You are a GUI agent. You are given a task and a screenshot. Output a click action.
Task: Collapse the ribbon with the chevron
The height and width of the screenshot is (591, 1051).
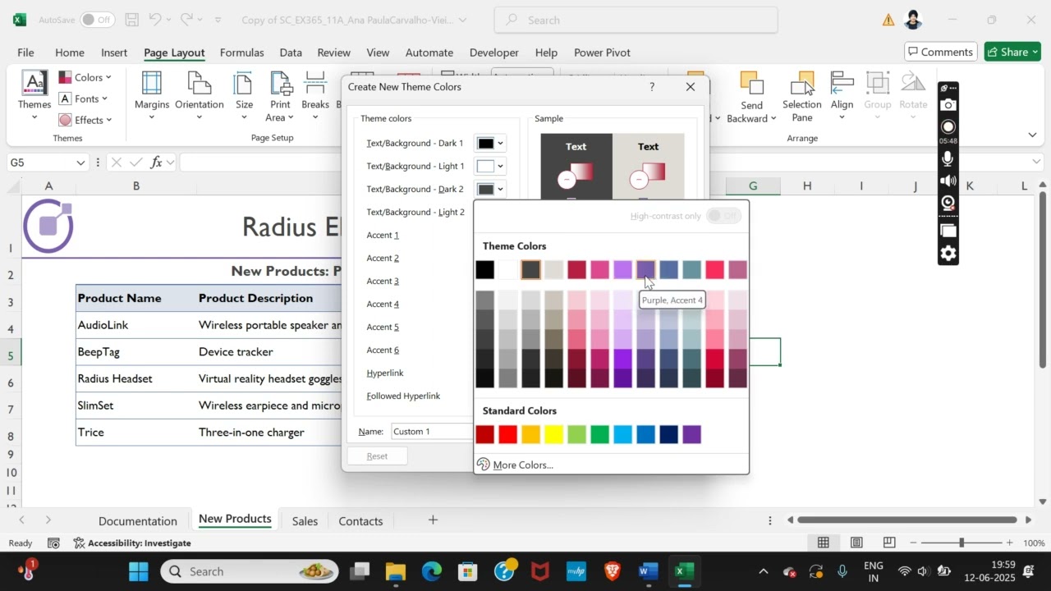click(x=1033, y=135)
